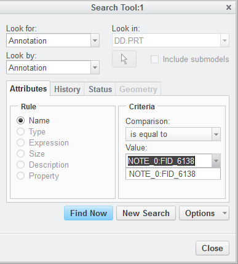Screen dimensions: 238x264
Task: Start a New Search
Action: click(x=146, y=213)
